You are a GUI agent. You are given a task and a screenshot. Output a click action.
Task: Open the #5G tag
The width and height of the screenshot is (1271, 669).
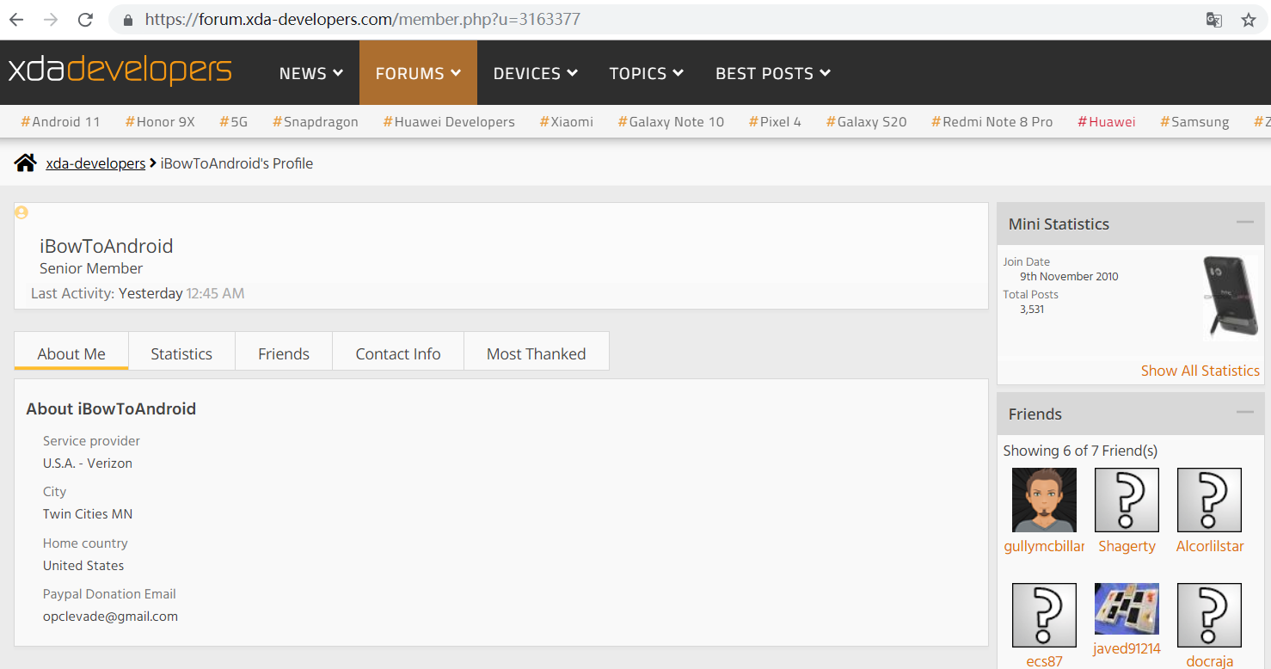point(233,122)
